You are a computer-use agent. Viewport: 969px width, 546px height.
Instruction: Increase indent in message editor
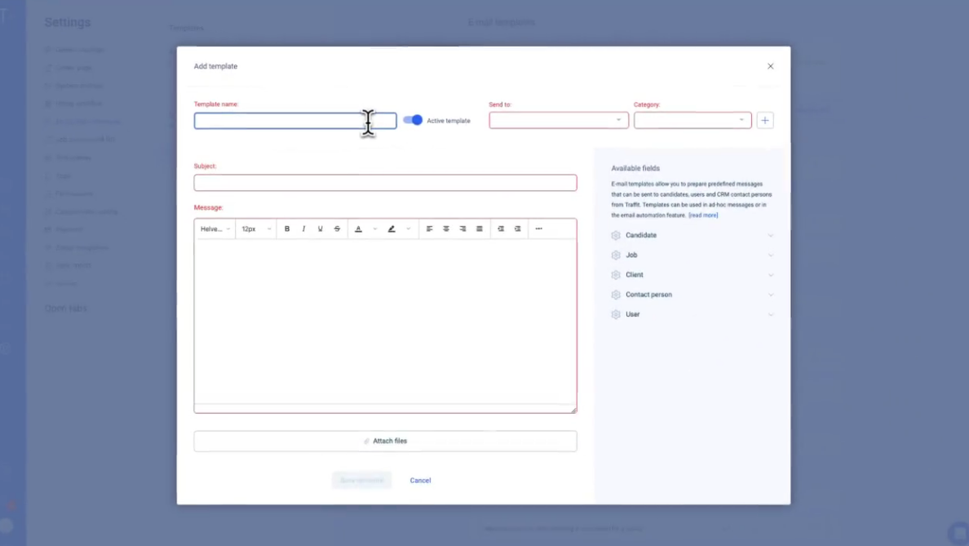[x=518, y=229]
